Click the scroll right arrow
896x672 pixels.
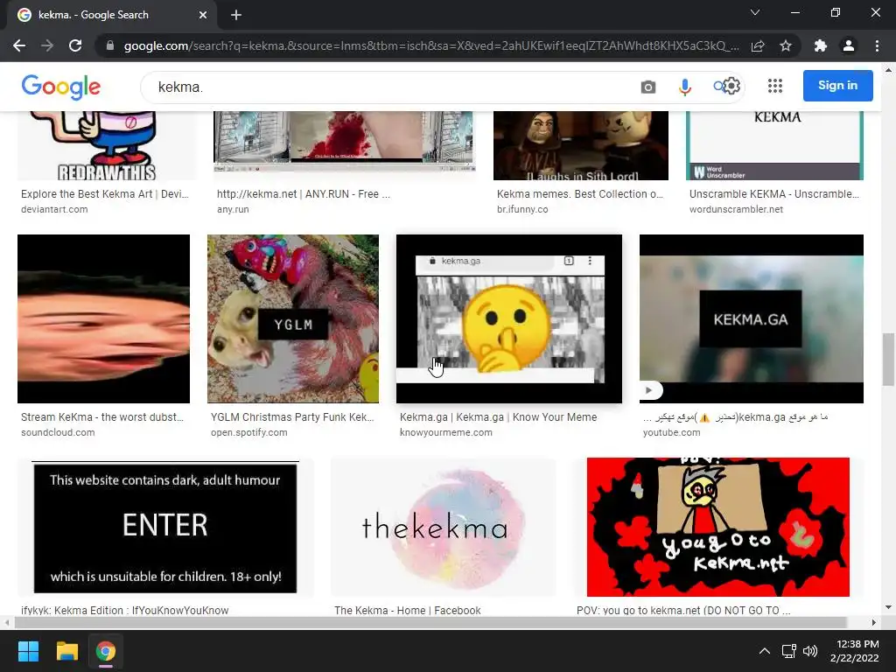pyautogui.click(x=874, y=622)
